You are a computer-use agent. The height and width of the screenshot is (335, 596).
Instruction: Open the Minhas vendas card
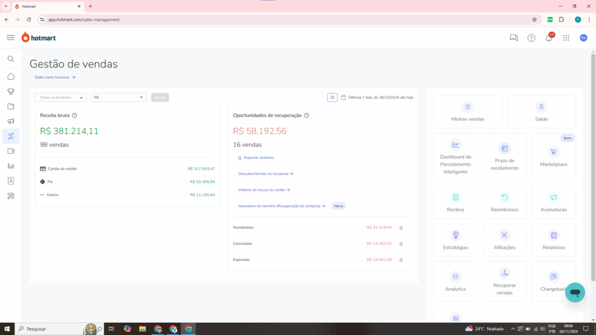[467, 112]
